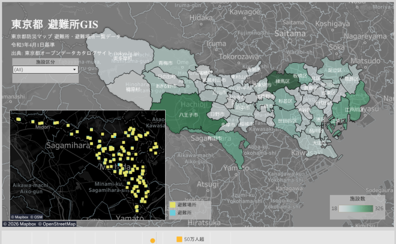This screenshot has width=396, height=244.
Task: Click the 避難場所 legend label
Action: coord(187,205)
